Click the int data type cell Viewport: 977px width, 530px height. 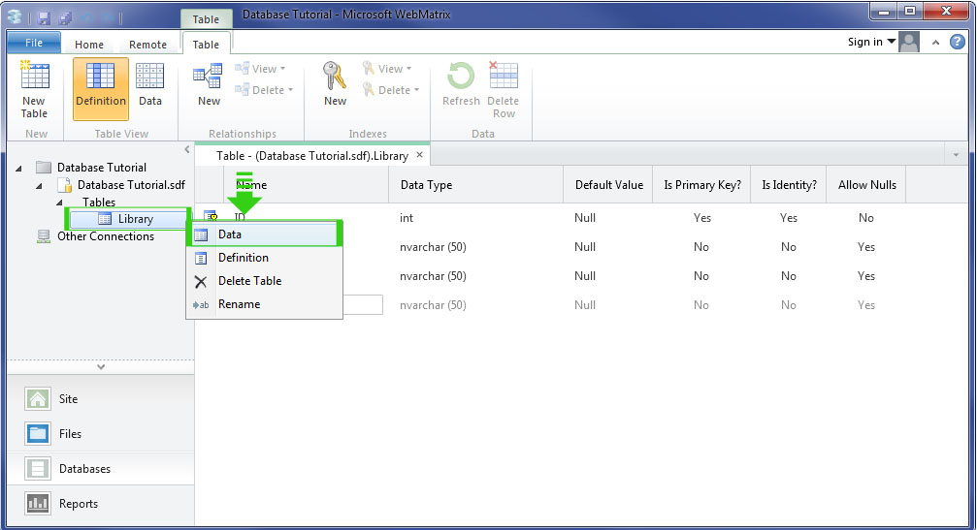click(x=407, y=218)
